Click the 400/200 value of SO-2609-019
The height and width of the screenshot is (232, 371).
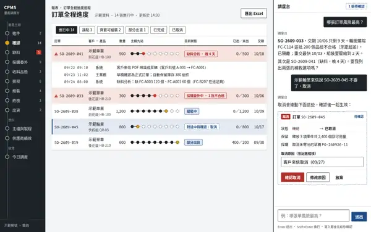tap(241, 143)
